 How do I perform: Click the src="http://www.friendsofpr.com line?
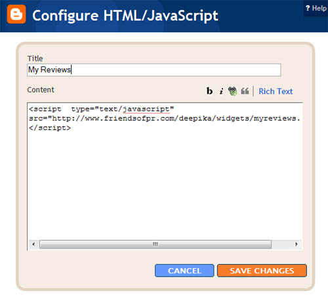click(x=165, y=118)
